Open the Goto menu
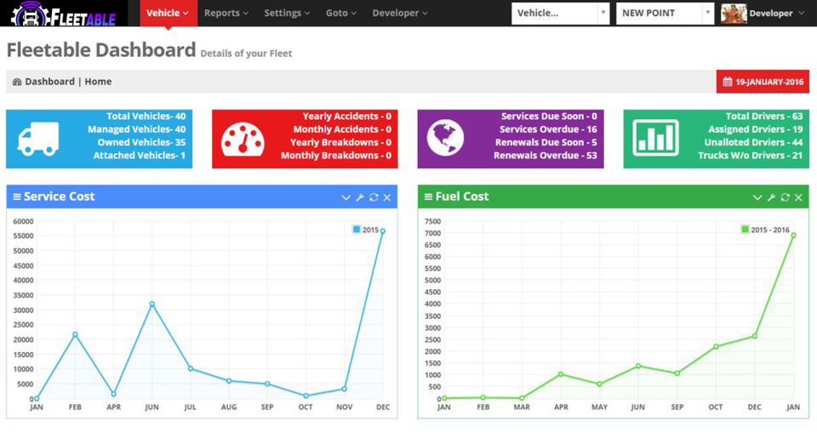 click(340, 14)
